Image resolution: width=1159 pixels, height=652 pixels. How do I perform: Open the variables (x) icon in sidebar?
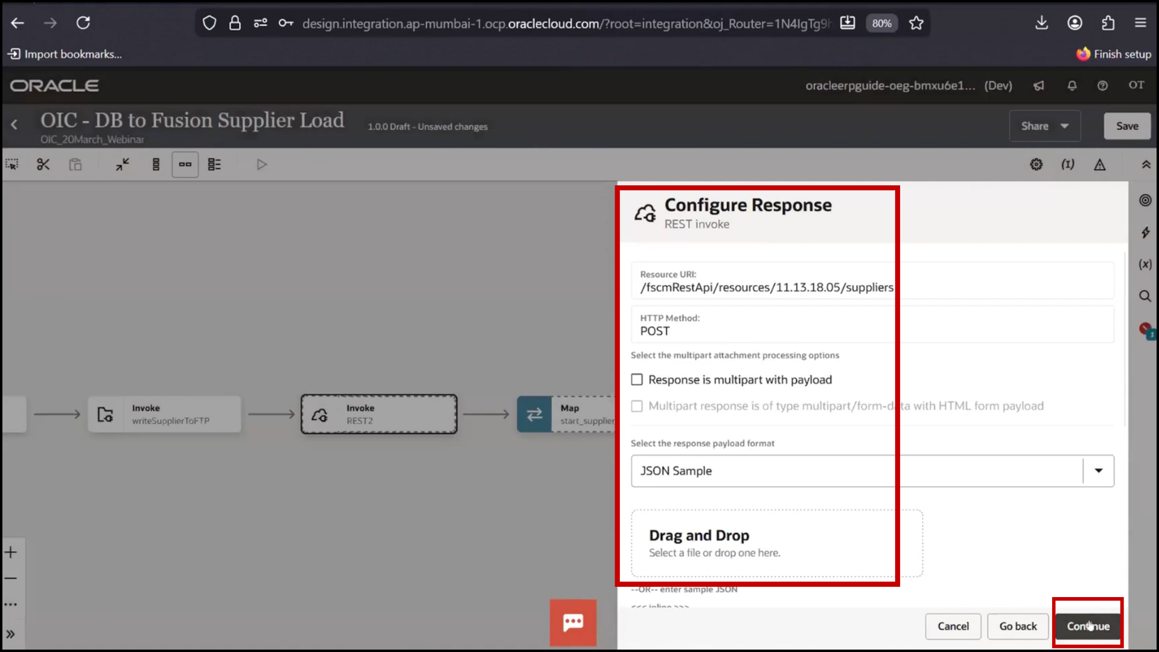1145,264
